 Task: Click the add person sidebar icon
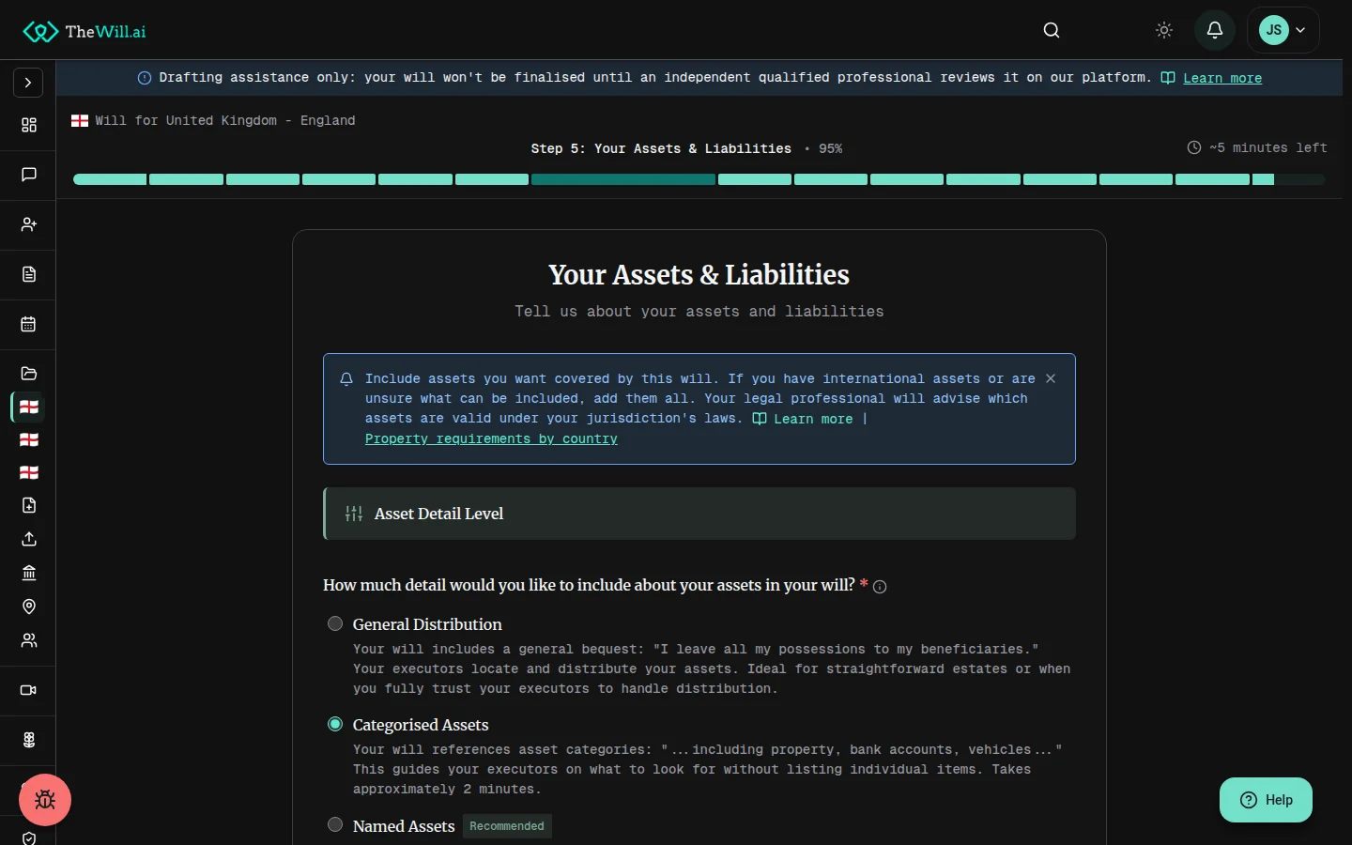click(28, 224)
